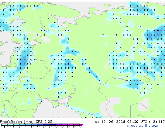Click the '35' legend scale label
Screen dimensions: 165x128
pos(63,127)
